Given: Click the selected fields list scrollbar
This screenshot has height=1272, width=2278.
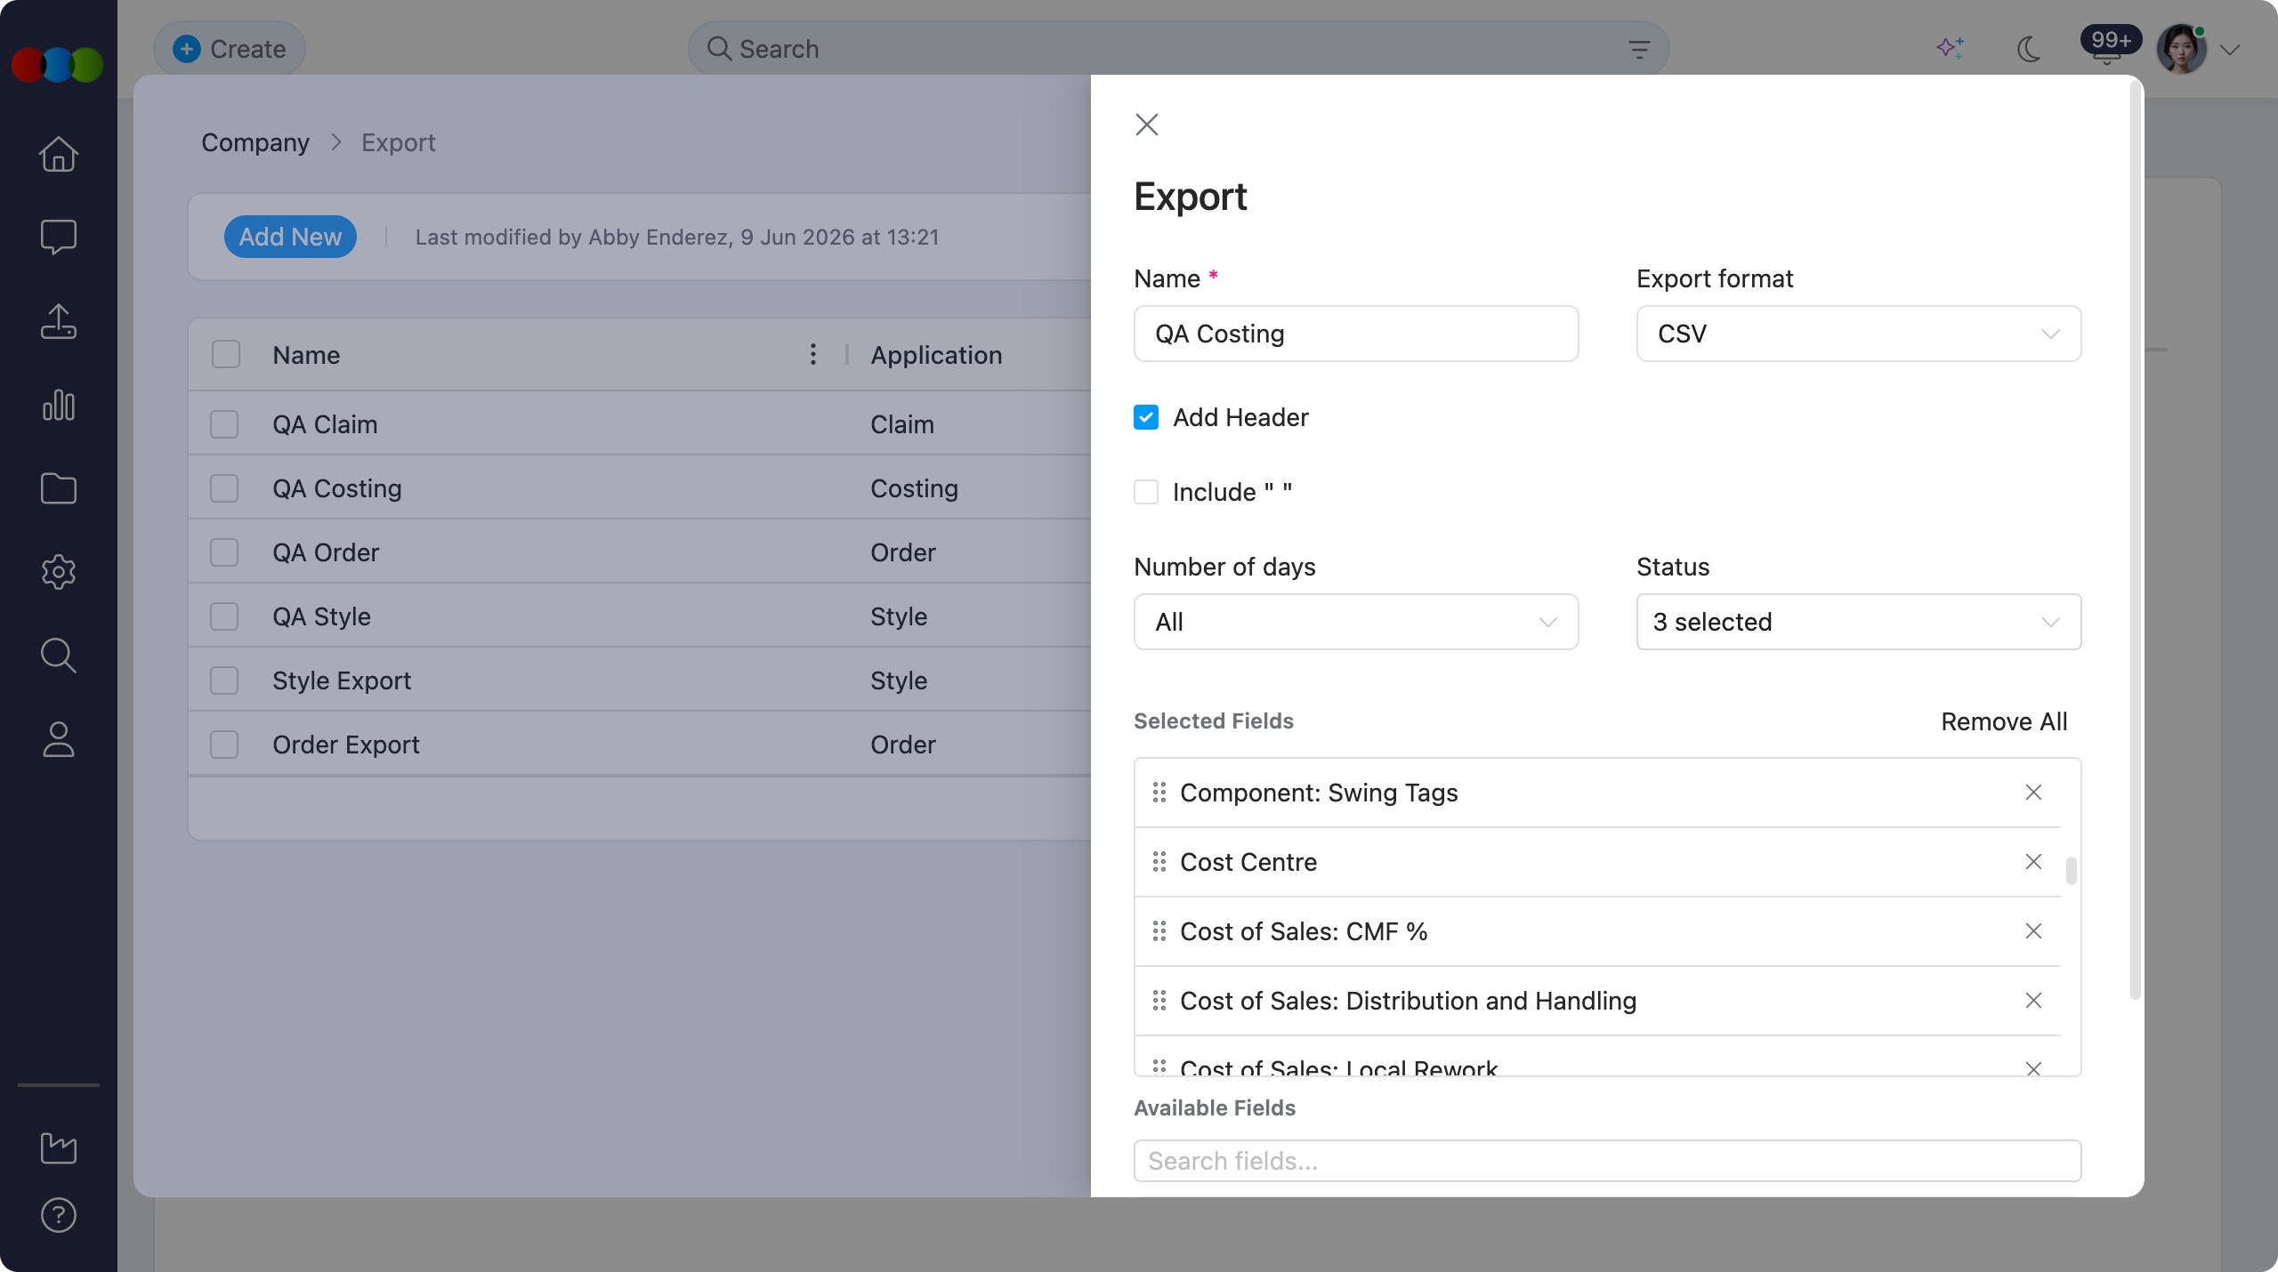Looking at the screenshot, I should click(x=2072, y=871).
